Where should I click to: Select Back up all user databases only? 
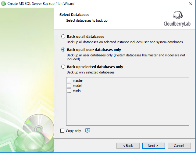(x=63, y=50)
